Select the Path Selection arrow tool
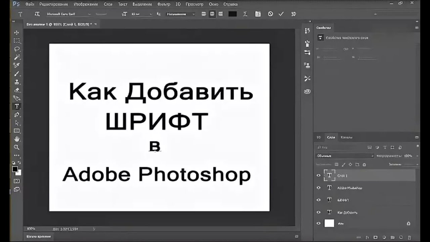 (x=16, y=123)
